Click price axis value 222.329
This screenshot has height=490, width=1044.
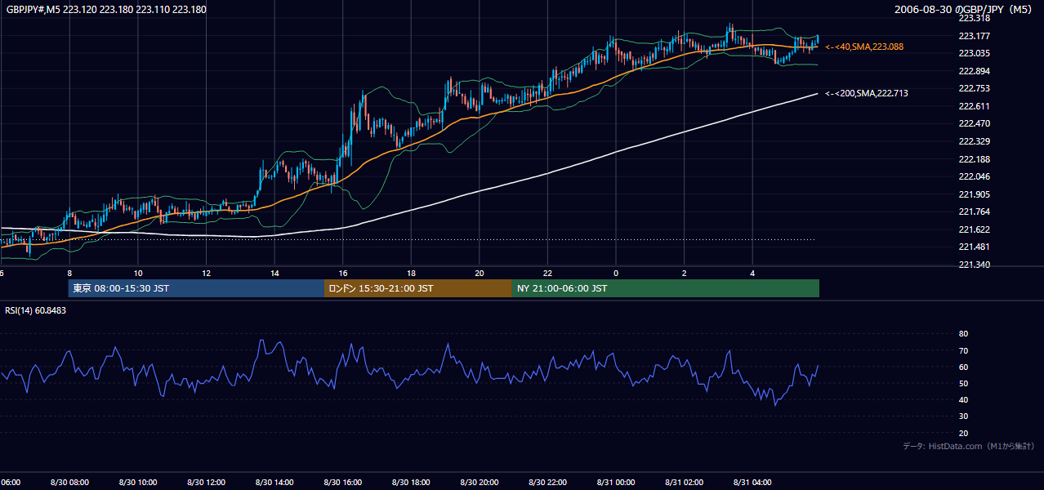pyautogui.click(x=974, y=141)
